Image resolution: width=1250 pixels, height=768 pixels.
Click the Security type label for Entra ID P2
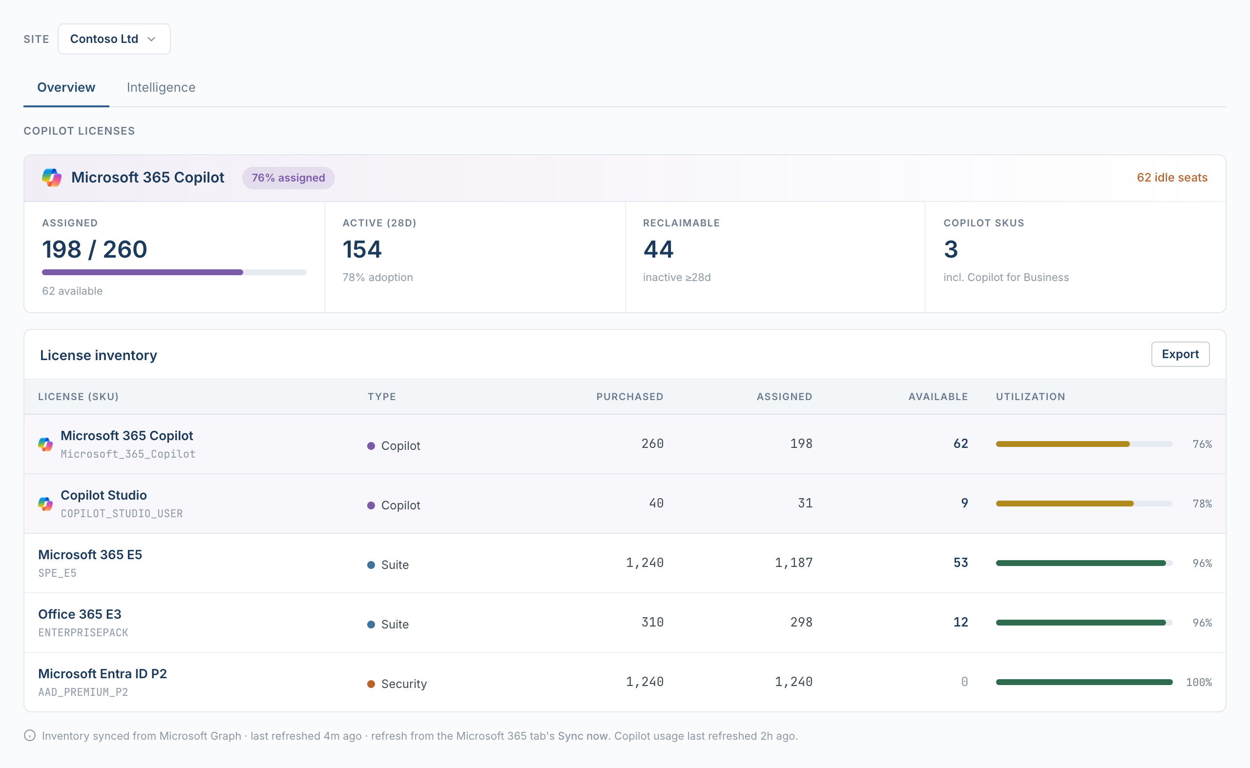pyautogui.click(x=404, y=684)
